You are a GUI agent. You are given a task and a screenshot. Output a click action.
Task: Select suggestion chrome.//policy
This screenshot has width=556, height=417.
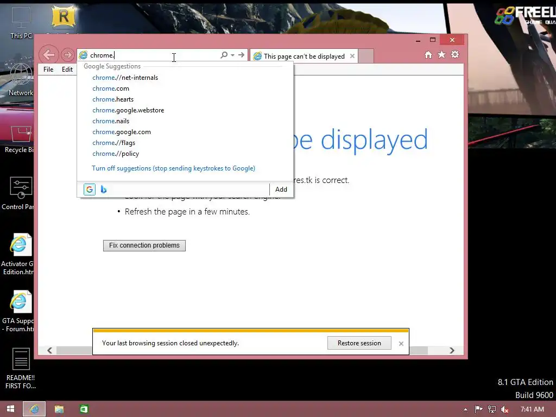185,154
